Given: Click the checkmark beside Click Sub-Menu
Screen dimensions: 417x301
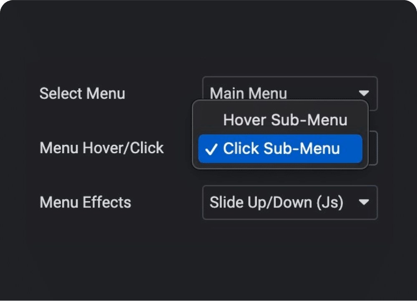Looking at the screenshot, I should point(211,149).
